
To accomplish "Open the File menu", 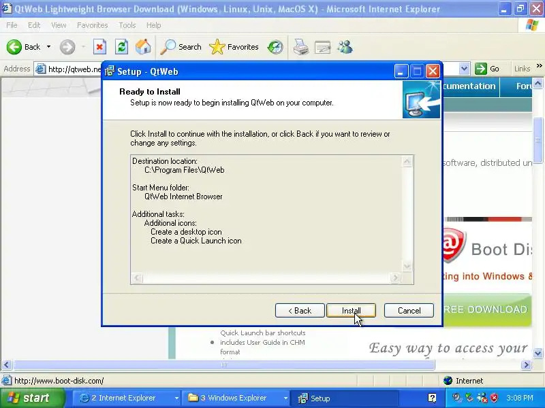I will point(12,25).
